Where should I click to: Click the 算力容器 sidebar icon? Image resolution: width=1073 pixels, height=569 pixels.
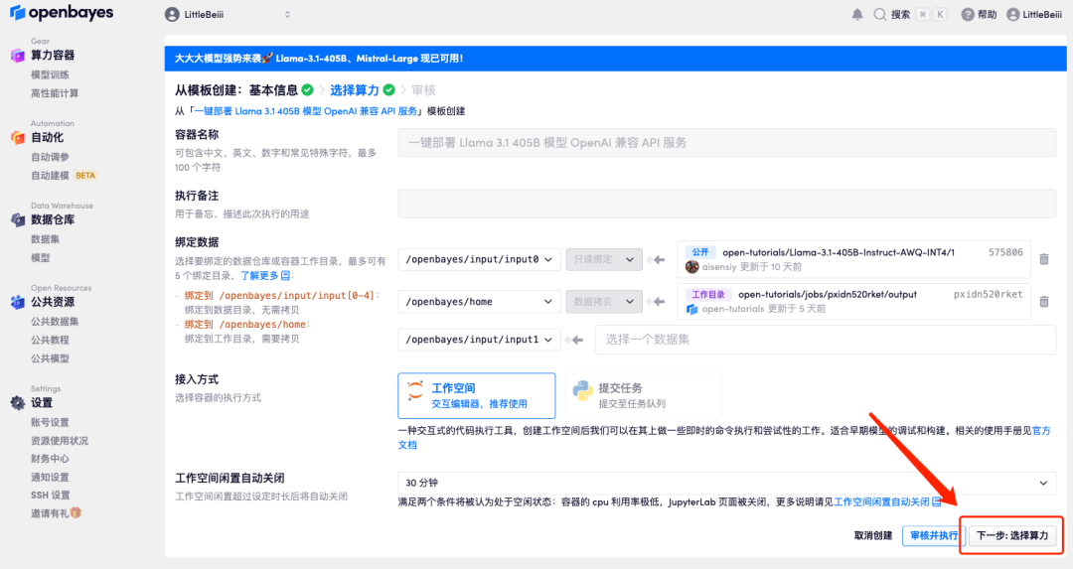pos(18,56)
